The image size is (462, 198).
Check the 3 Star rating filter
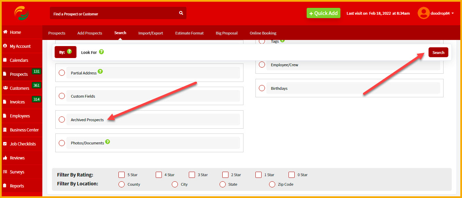click(192, 175)
